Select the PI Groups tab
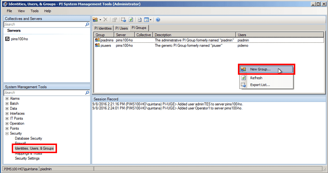Image resolution: width=328 pixels, height=173 pixels. [x=139, y=28]
